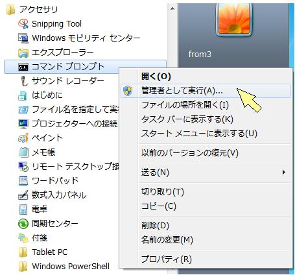The width and height of the screenshot is (295, 275).
Task: Open the ファイル名を指定して実行 label
Action: coord(75,110)
